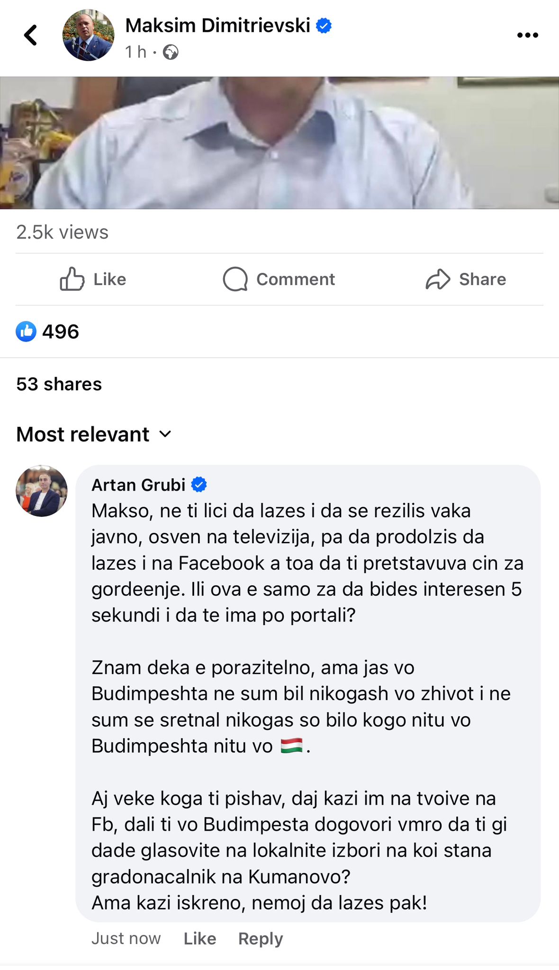Open the blue like reaction icon list

(26, 332)
